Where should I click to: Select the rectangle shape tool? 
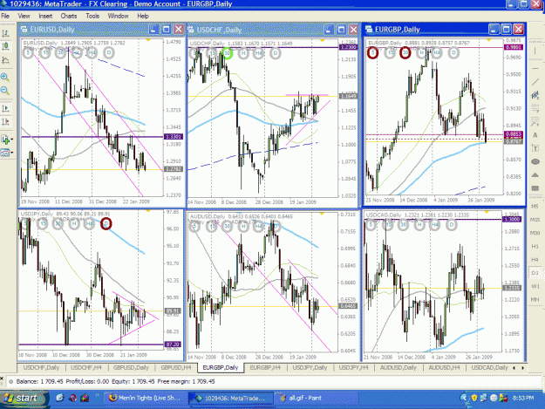[x=535, y=188]
